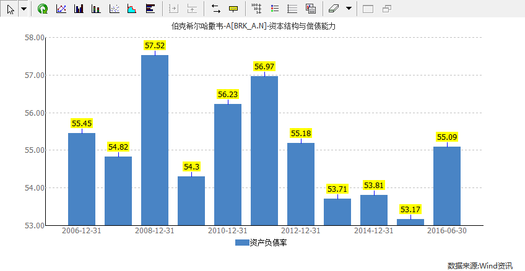Switch to blue bar chart type
The image size is (525, 271).
79,9
